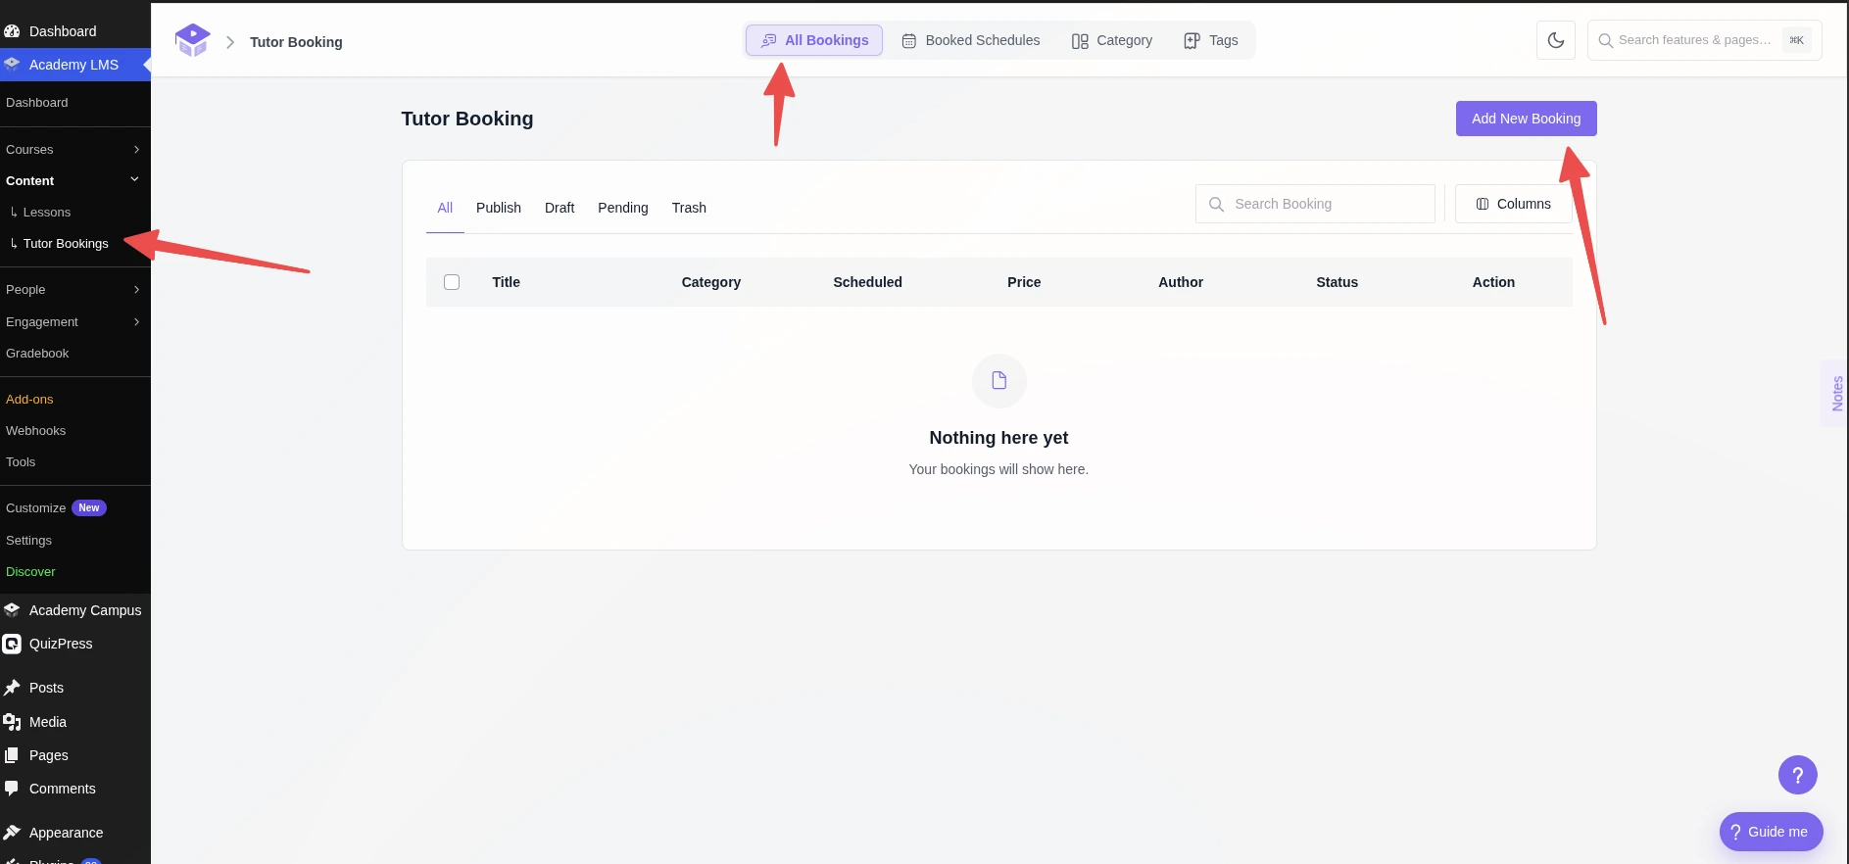Open Lessons in sidebar
Viewport: 1849px width, 864px height.
click(x=47, y=213)
